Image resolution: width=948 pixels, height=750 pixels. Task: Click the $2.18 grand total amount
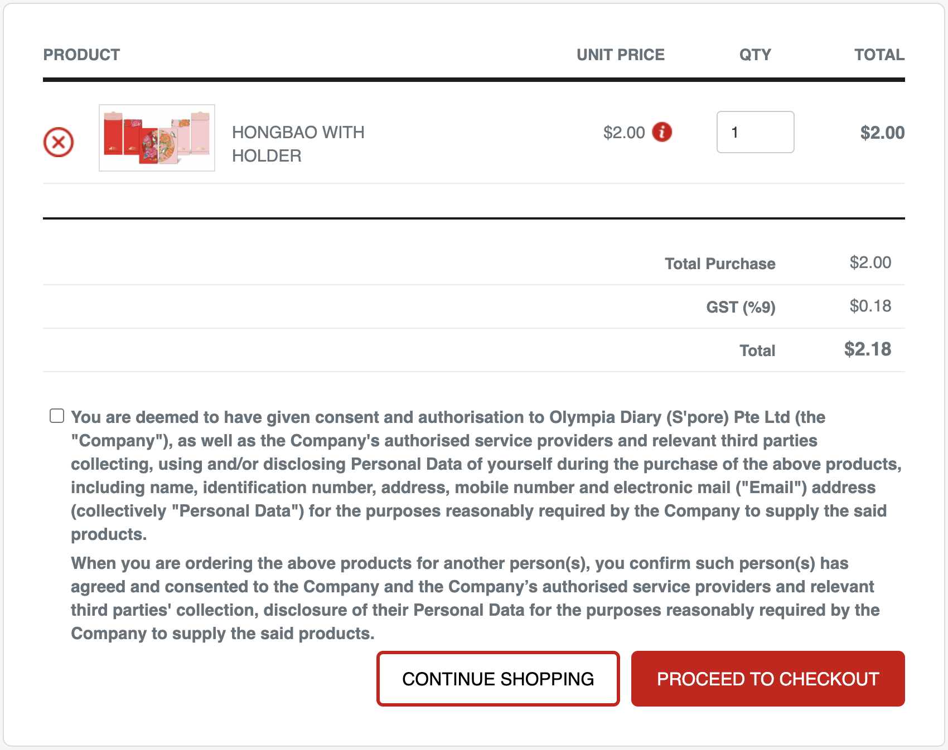(867, 349)
